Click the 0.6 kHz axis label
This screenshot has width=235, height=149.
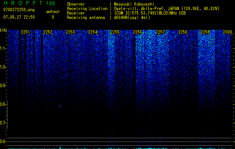[x=3, y=142]
